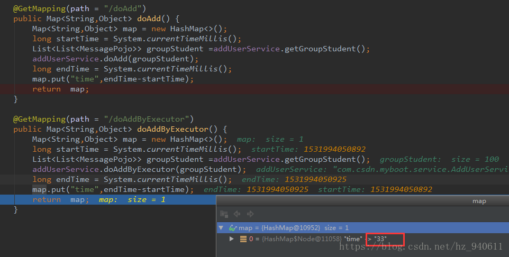
Task: Click the entry icon beside 0 =
Action: coord(243,239)
